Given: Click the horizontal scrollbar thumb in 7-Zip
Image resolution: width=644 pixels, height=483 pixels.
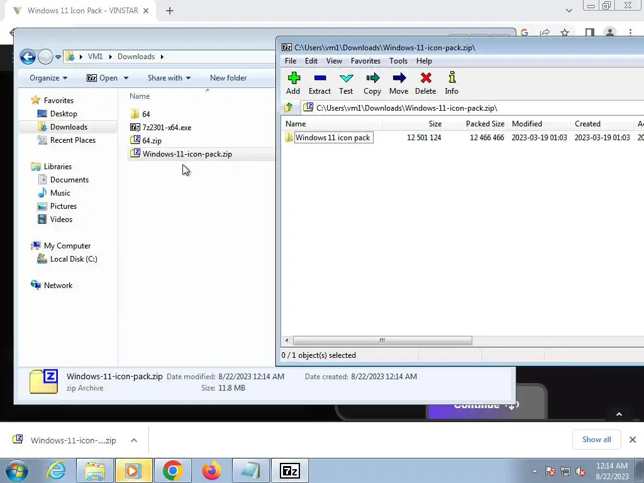Looking at the screenshot, I should tap(382, 340).
